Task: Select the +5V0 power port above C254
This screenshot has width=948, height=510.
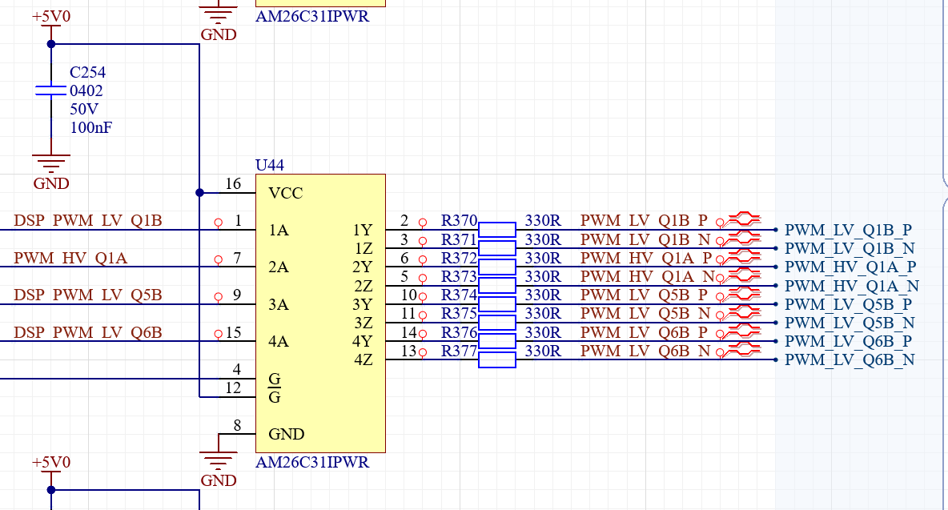Action: coord(51,24)
